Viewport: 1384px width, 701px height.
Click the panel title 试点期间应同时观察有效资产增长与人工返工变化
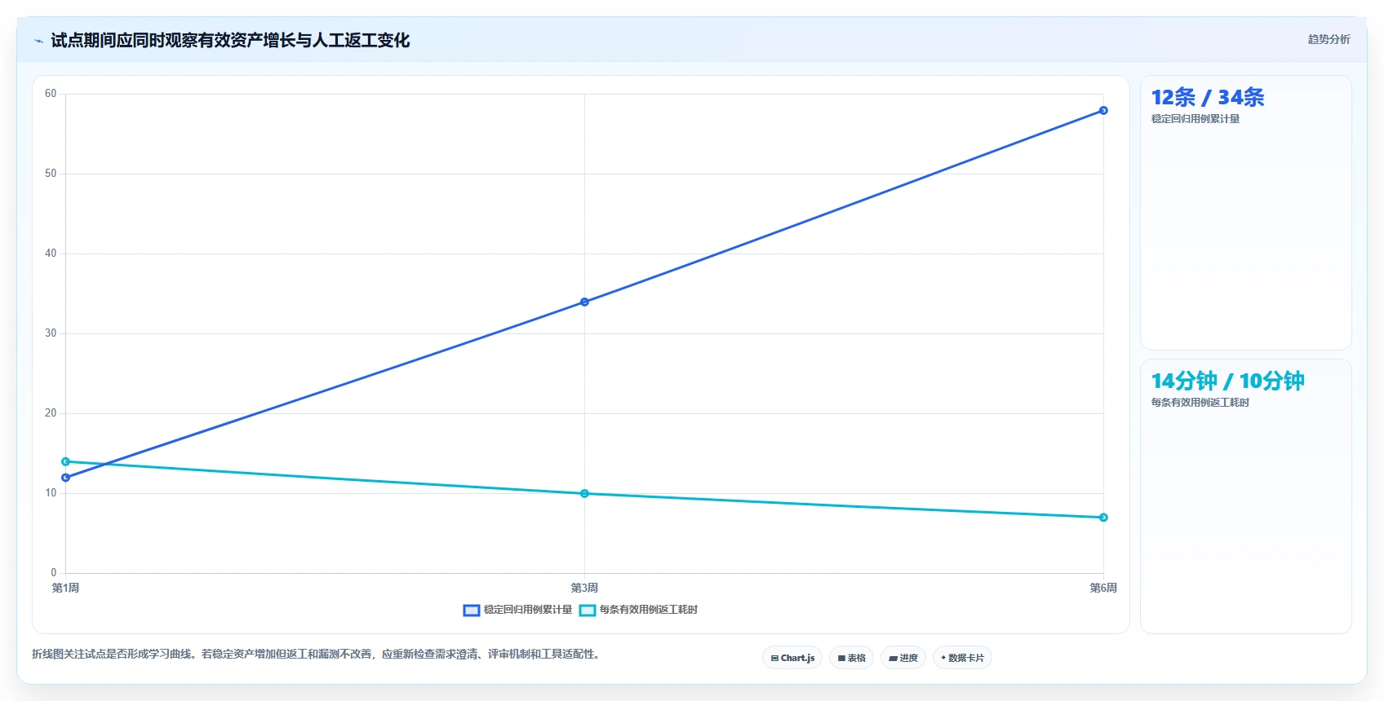tap(230, 41)
